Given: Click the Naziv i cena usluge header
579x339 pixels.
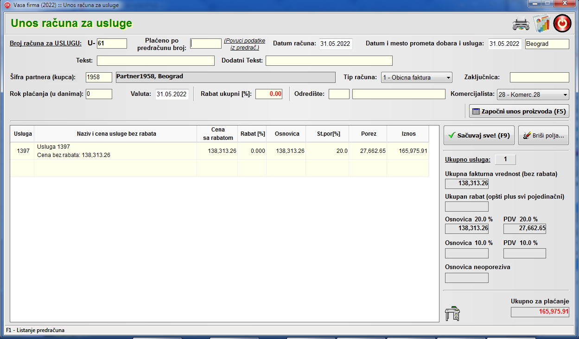Looking at the screenshot, I should (116, 134).
